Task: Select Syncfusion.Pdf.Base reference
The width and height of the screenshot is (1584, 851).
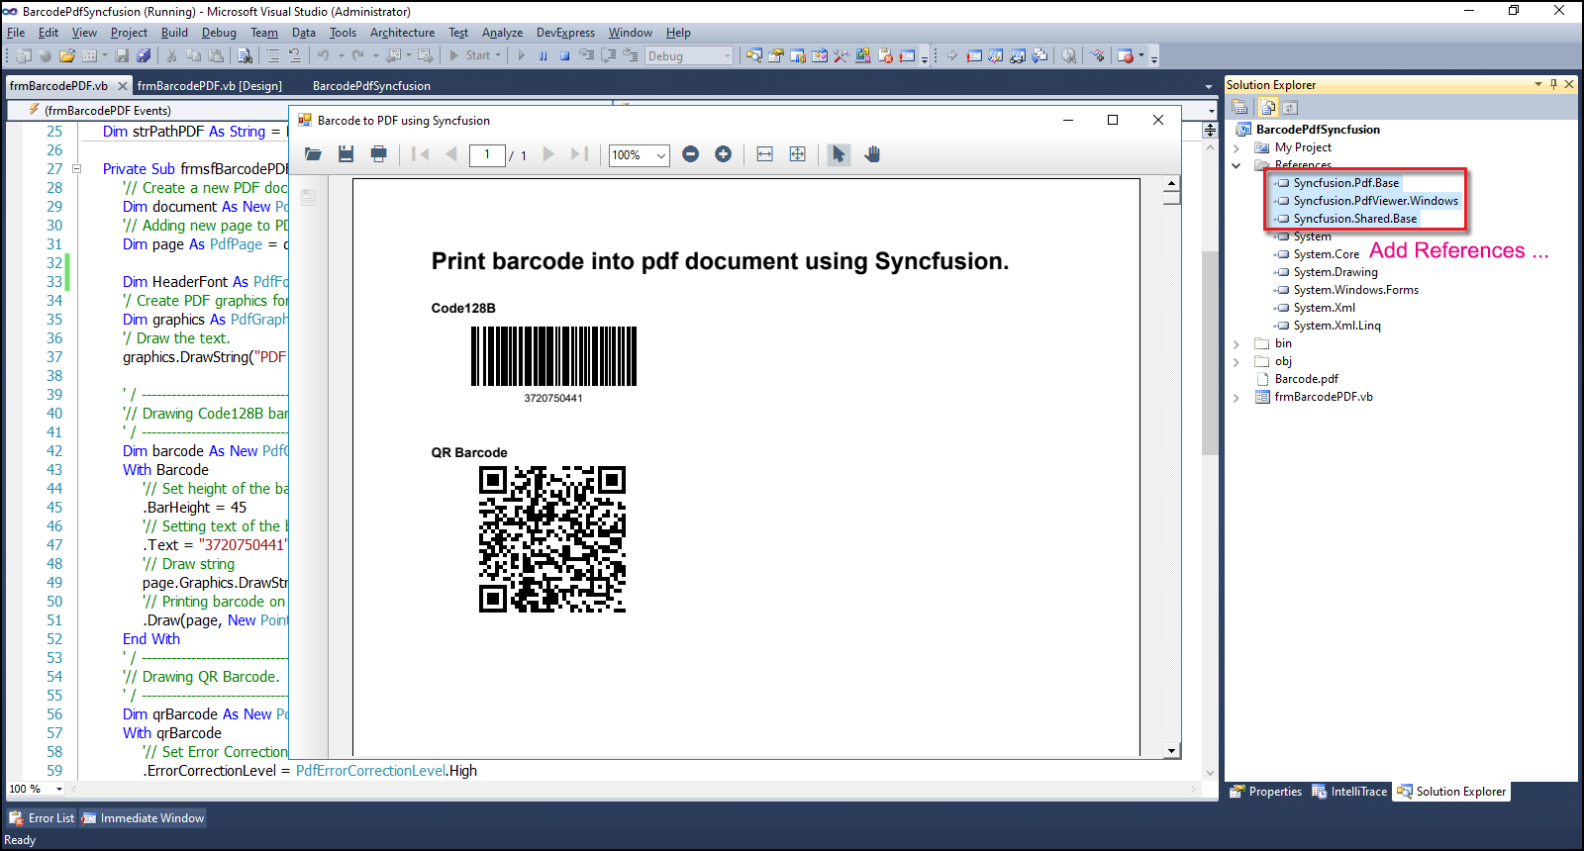Action: pos(1346,183)
